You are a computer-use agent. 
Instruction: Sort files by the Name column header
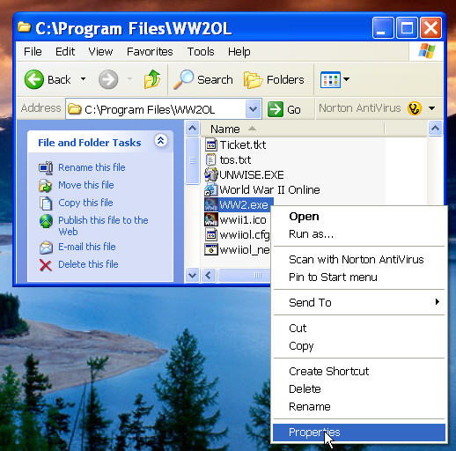225,129
